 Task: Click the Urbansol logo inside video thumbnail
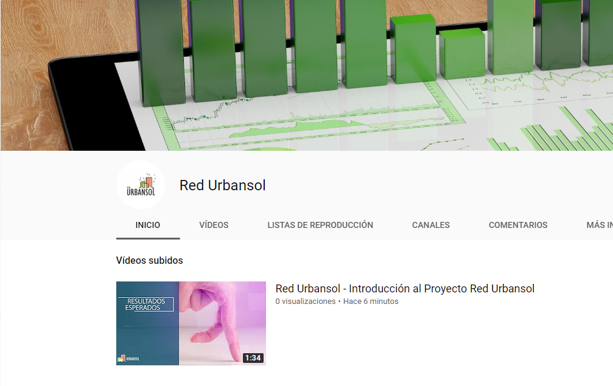(x=128, y=358)
